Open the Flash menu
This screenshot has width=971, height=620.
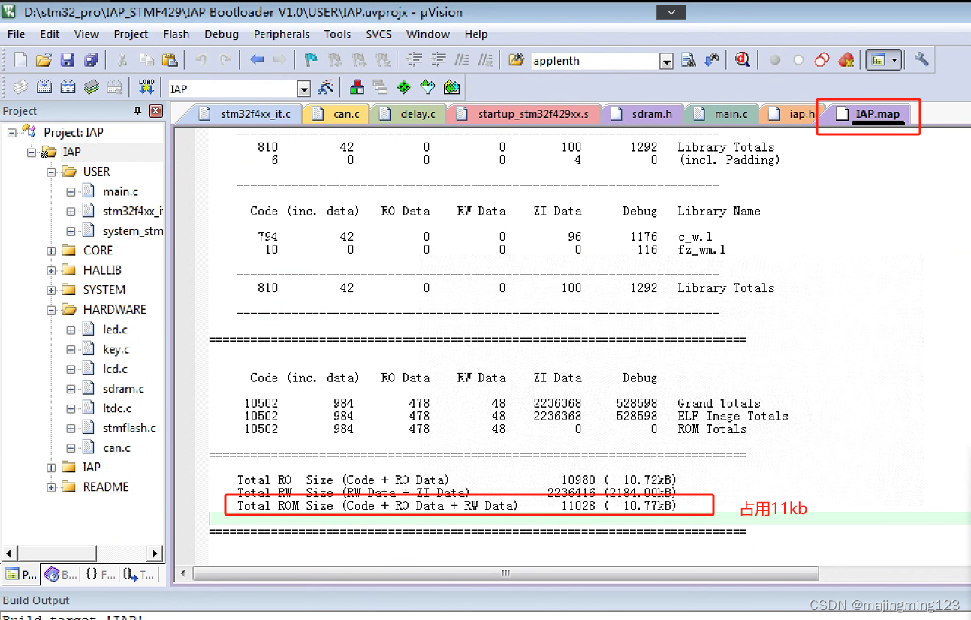pos(176,34)
